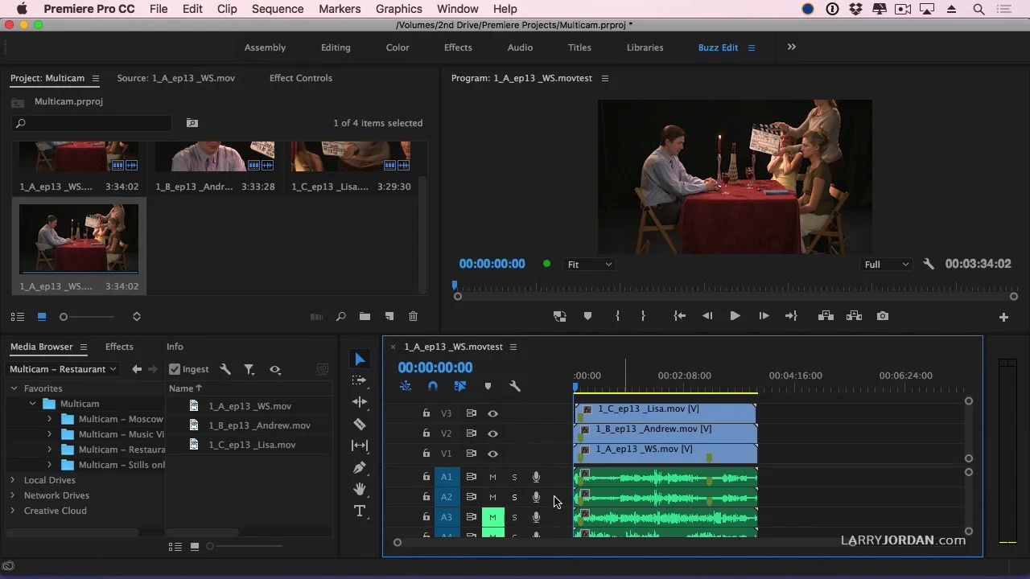Show more workspaces overflow chevron

tap(791, 47)
